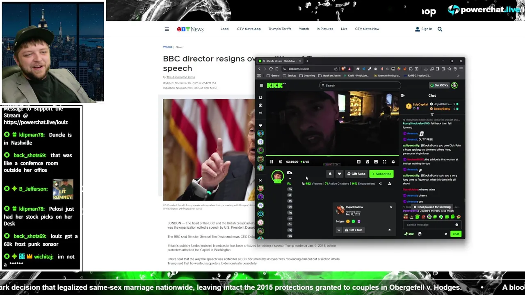Open the channel points 160 balance
525x295 pixels.
409,234
